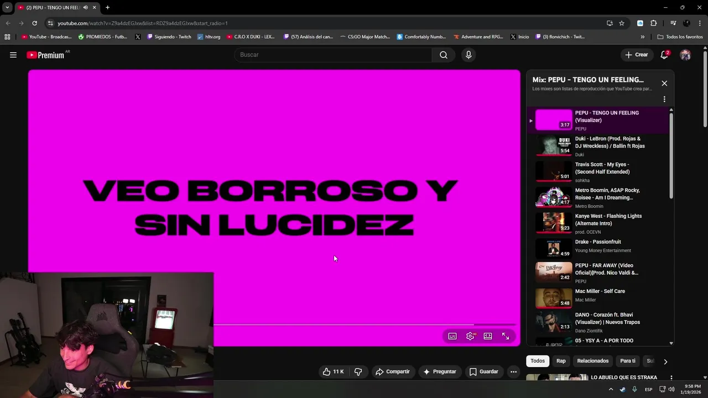
Task: Open the PROMIEDOS - Futb... bookmark
Action: point(103,37)
